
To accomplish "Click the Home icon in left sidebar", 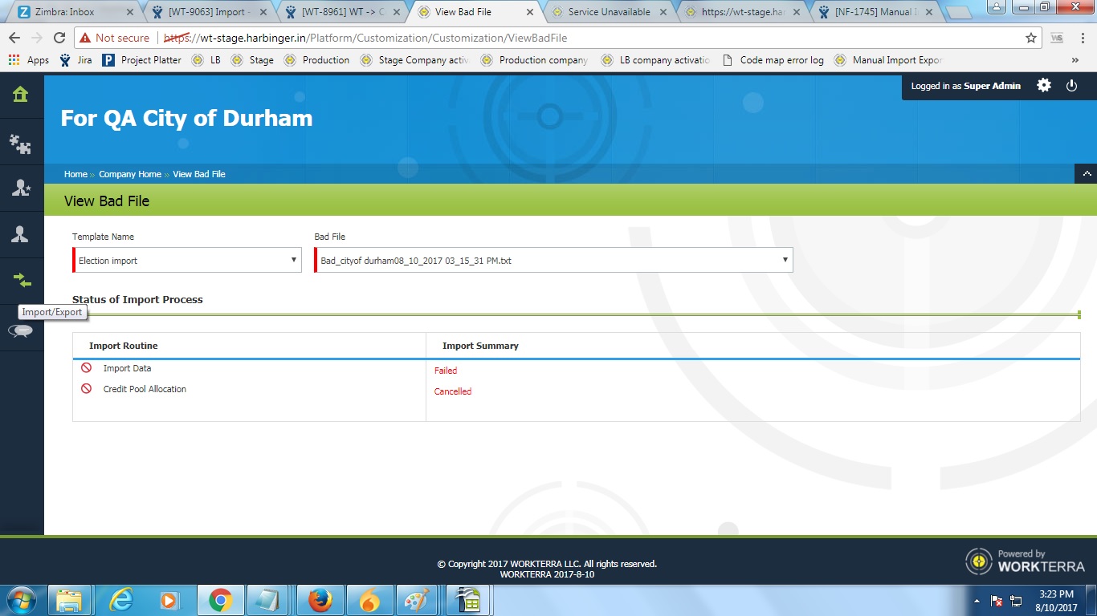I will pyautogui.click(x=20, y=95).
